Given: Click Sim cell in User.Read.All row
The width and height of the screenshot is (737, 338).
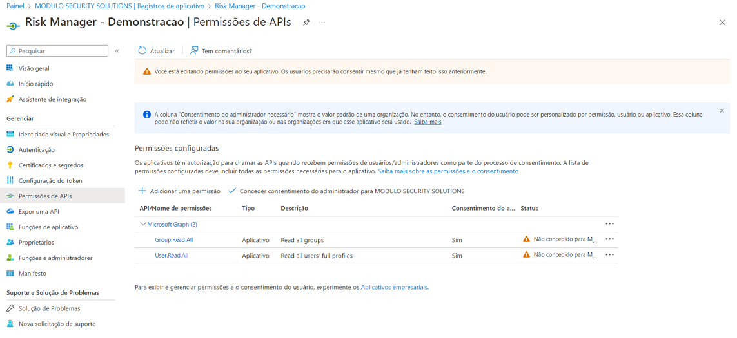Looking at the screenshot, I should coord(457,256).
